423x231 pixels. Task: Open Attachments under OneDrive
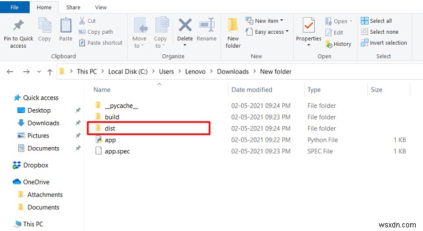(45, 195)
